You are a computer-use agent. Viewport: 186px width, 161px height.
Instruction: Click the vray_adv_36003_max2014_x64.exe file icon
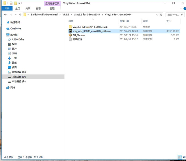pyautogui.click(x=70, y=31)
